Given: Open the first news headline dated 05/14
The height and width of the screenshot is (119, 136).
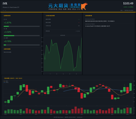Looking at the screenshot, I should click(x=100, y=21).
